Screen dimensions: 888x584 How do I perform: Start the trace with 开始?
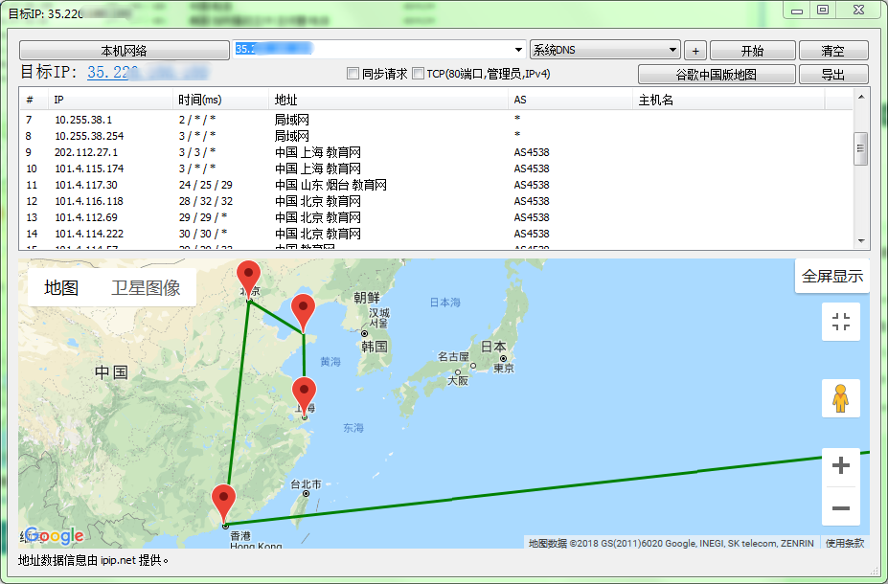pos(753,51)
